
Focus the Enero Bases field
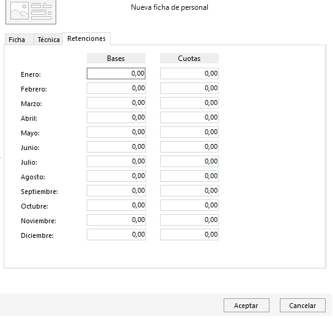116,74
